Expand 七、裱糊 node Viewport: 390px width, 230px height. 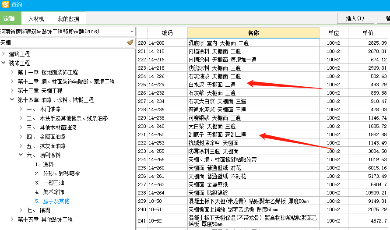point(21,210)
